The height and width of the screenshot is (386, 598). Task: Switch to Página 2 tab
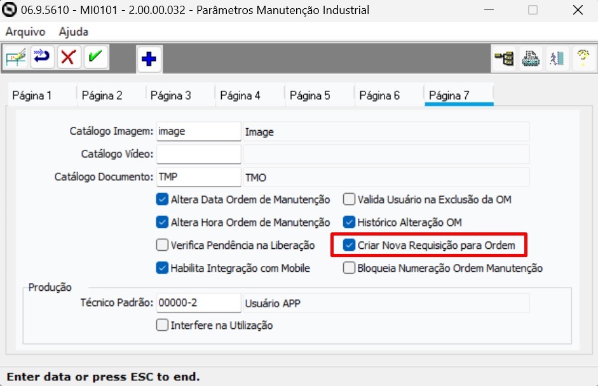click(111, 95)
